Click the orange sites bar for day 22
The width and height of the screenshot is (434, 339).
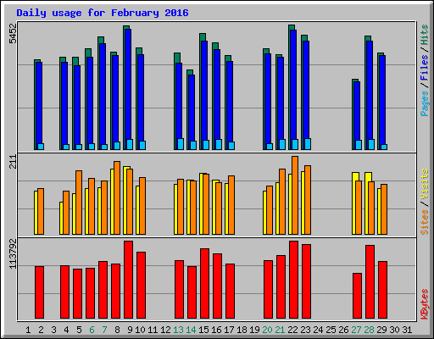pyautogui.click(x=295, y=196)
